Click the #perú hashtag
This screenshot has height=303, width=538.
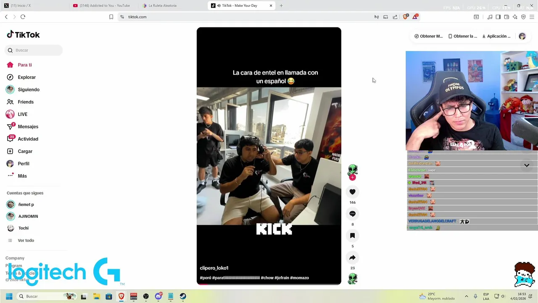pos(206,278)
